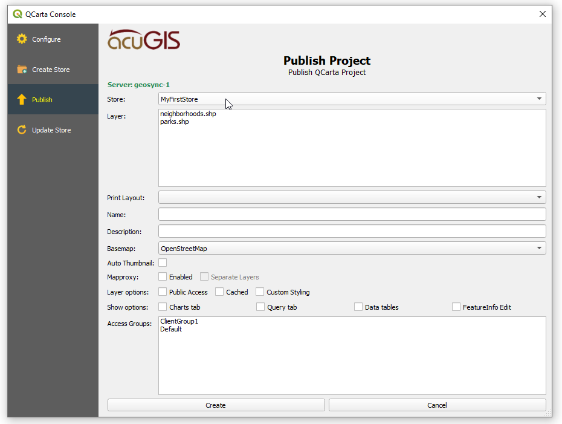The image size is (562, 424).
Task: Click the Server: geosync-1 label
Action: [138, 85]
